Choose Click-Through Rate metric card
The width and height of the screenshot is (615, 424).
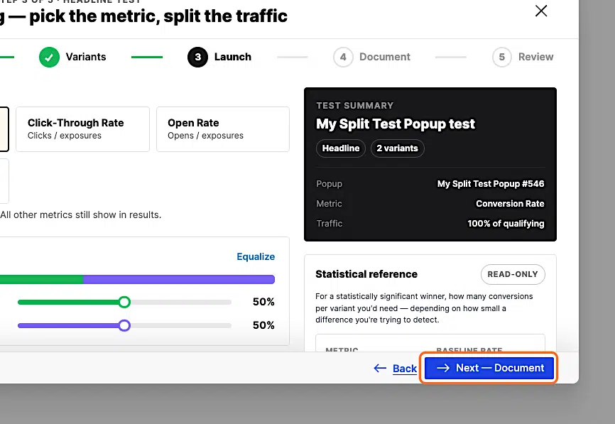[83, 129]
